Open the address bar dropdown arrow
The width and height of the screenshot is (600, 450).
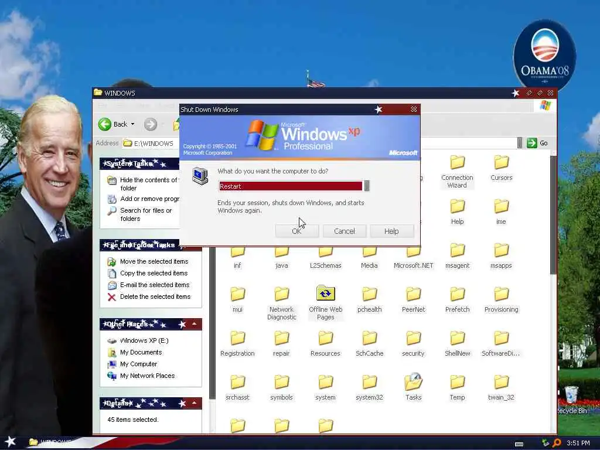click(x=520, y=143)
